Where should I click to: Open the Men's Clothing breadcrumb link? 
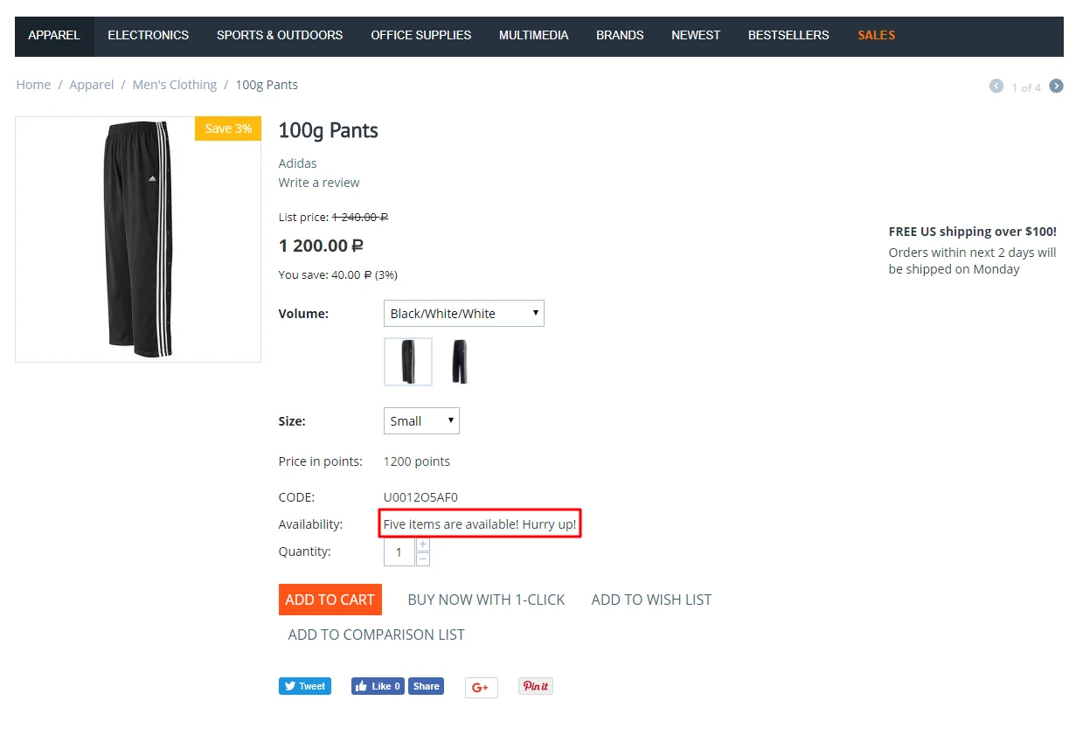tap(175, 85)
